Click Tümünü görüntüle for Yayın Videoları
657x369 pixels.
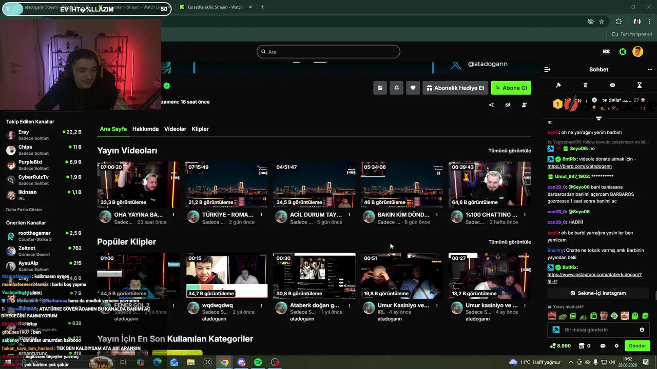pos(510,151)
